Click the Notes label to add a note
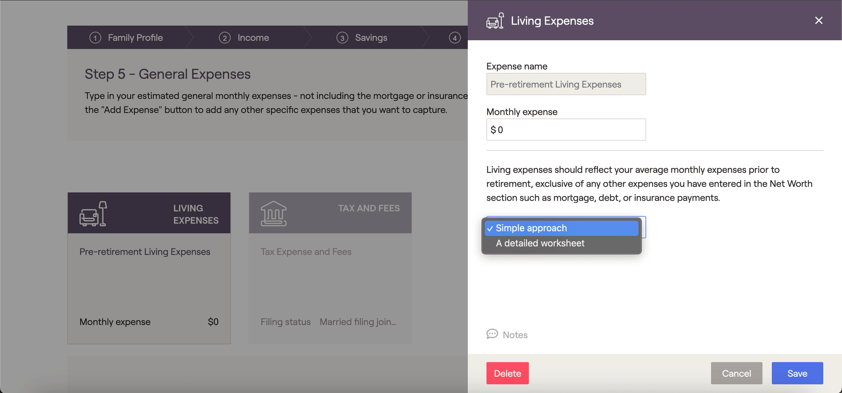The width and height of the screenshot is (842, 393). tap(516, 334)
